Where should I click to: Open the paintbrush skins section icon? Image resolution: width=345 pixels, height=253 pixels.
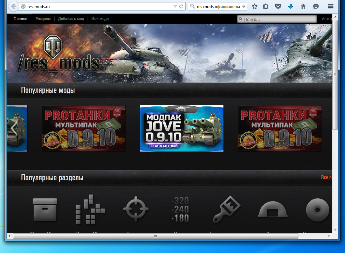[227, 209]
